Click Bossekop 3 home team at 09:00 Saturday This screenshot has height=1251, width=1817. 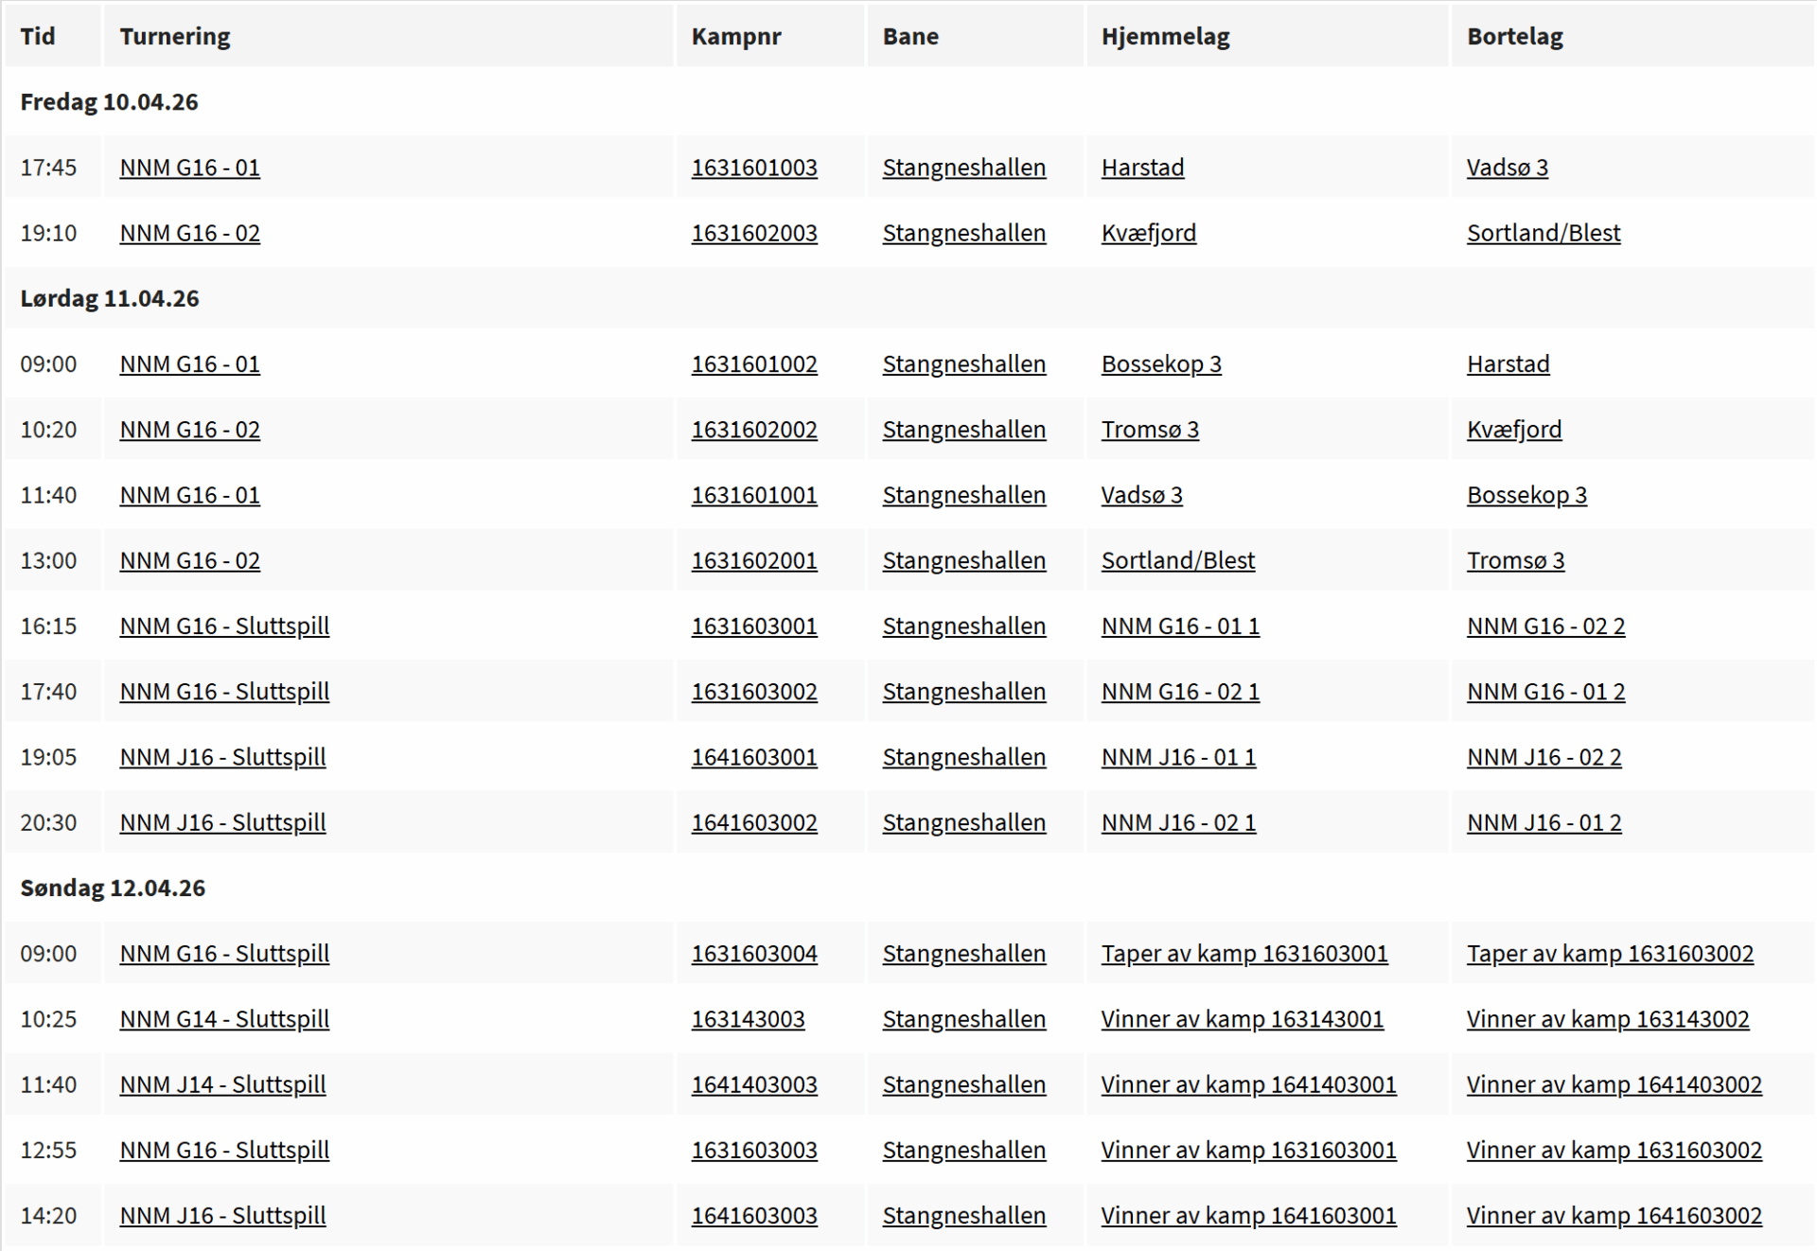pos(1160,364)
